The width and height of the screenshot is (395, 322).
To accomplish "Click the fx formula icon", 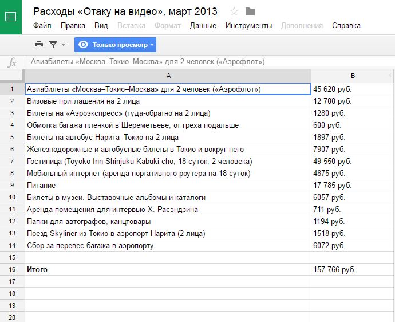I will pos(12,62).
